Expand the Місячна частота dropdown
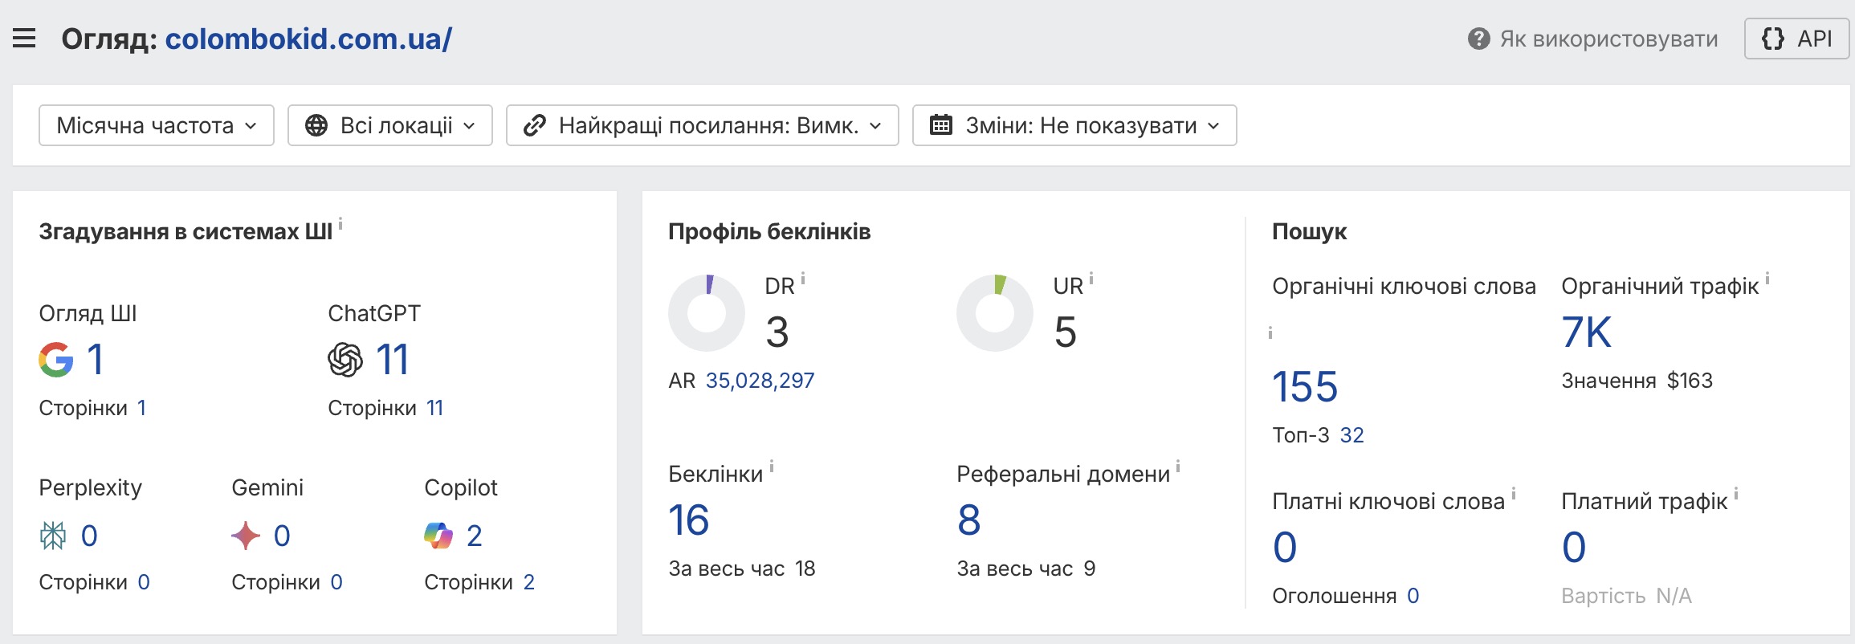The width and height of the screenshot is (1855, 644). pos(157,125)
